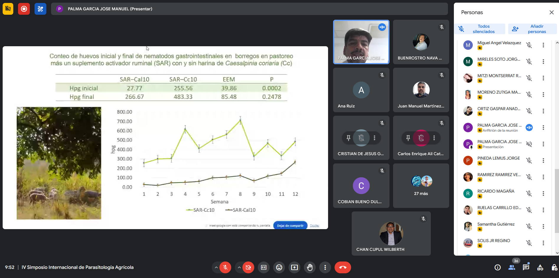This screenshot has width=559, height=278.
Task: Open the activities shapes icon
Action: pos(540,267)
